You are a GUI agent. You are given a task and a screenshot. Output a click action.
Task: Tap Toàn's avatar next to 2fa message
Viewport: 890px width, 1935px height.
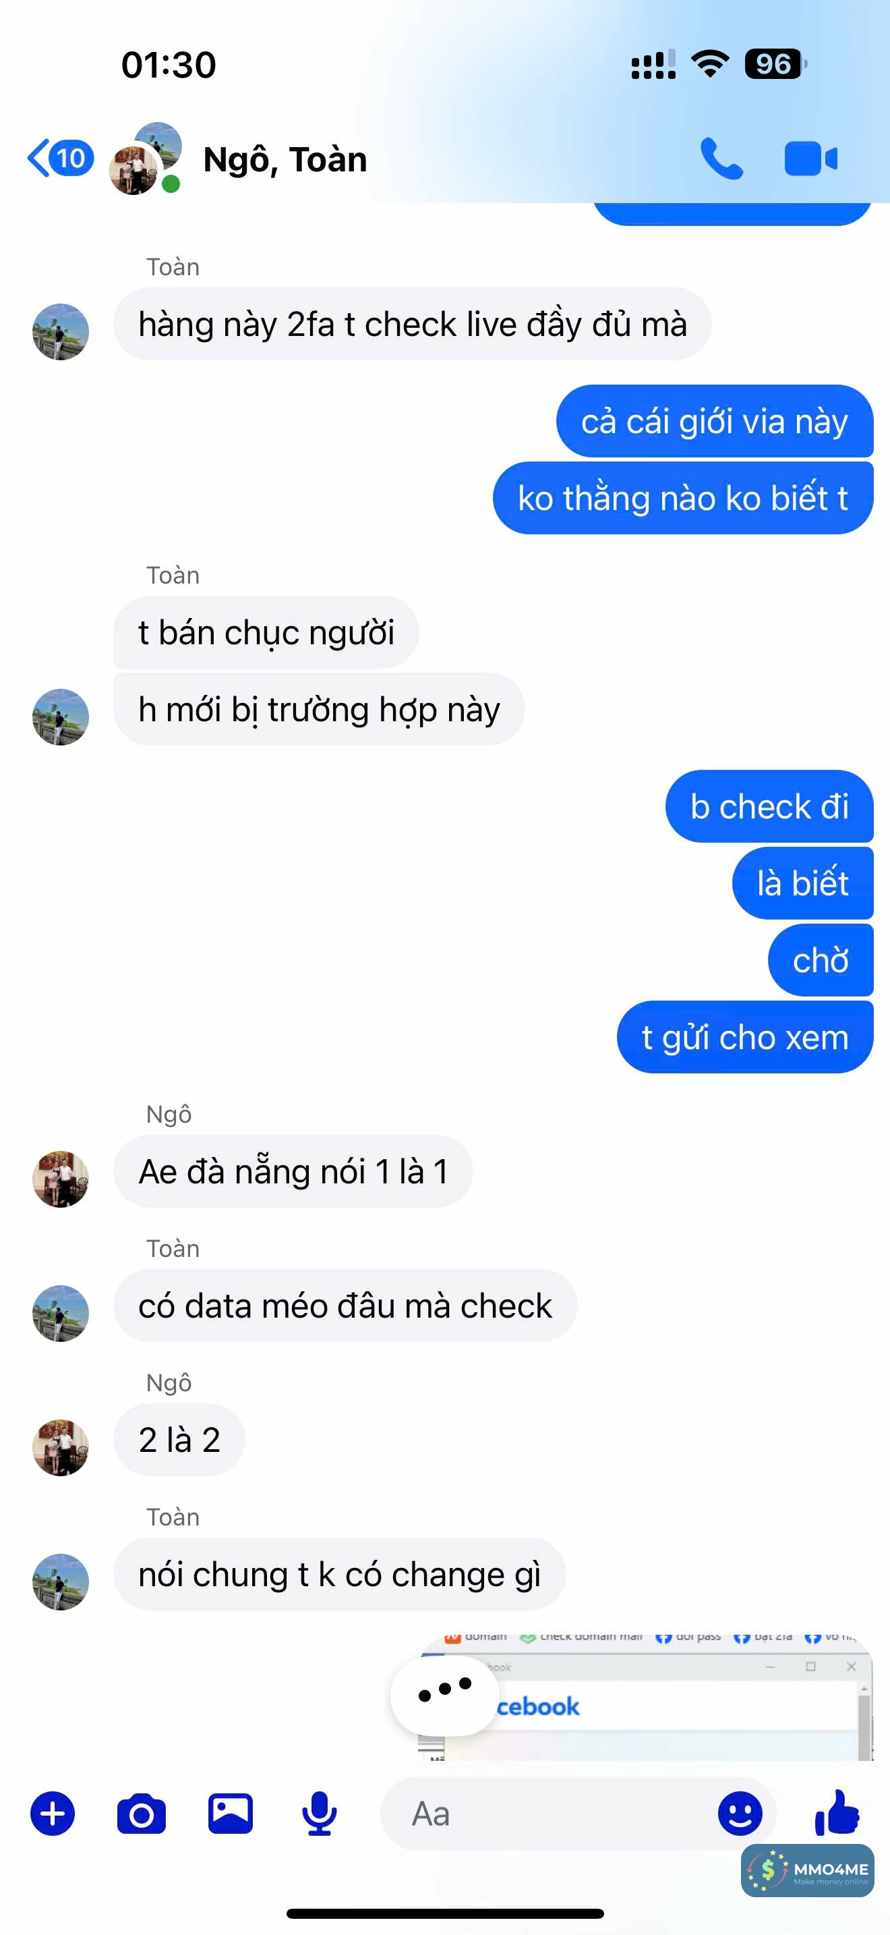(x=61, y=331)
